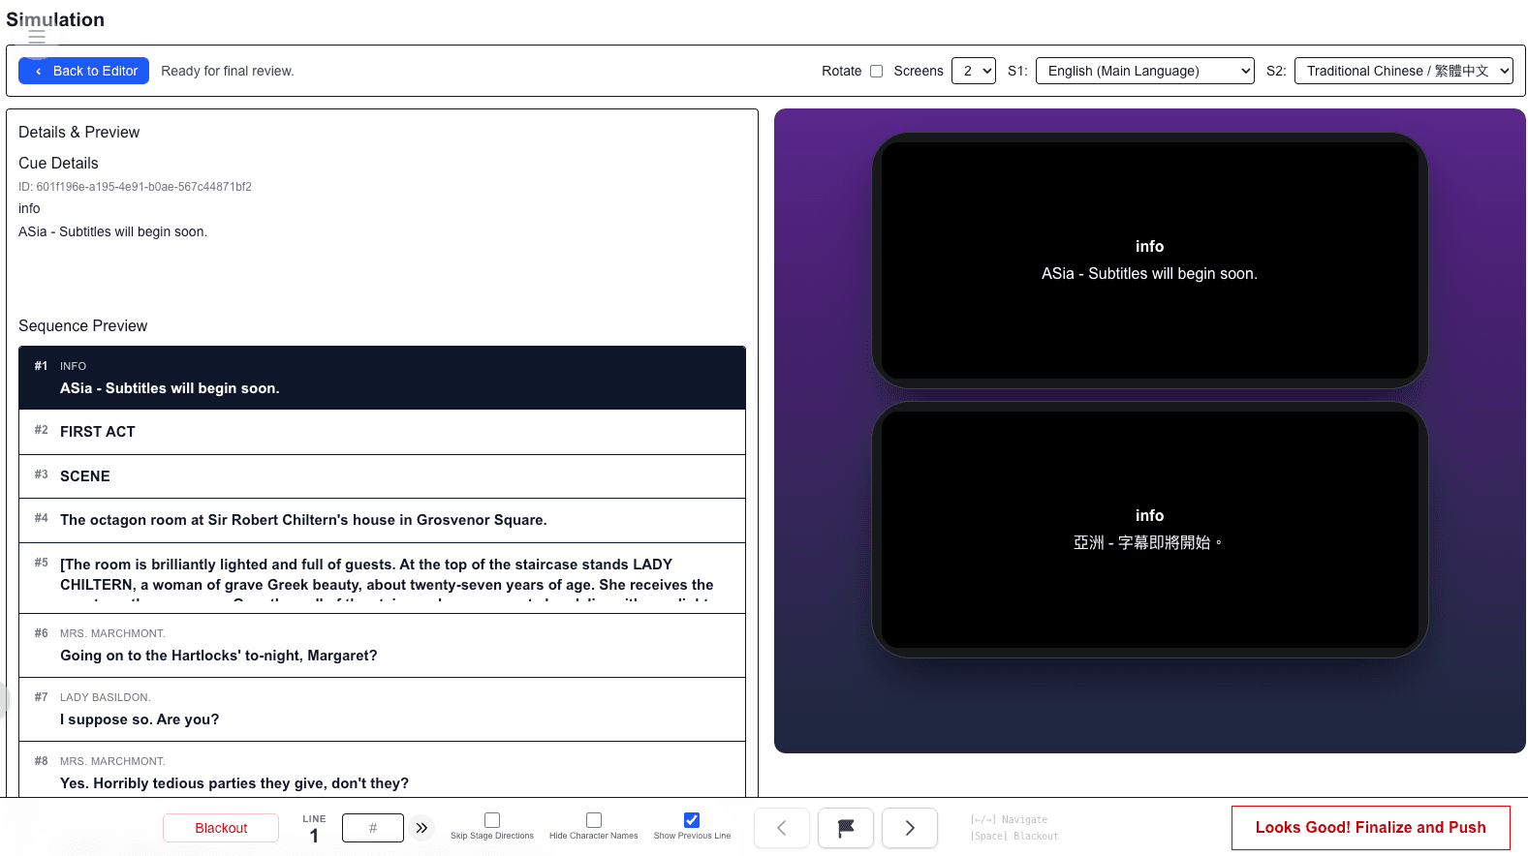Click the Chinese subtitle preview screen
This screenshot has width=1528, height=856.
point(1150,530)
